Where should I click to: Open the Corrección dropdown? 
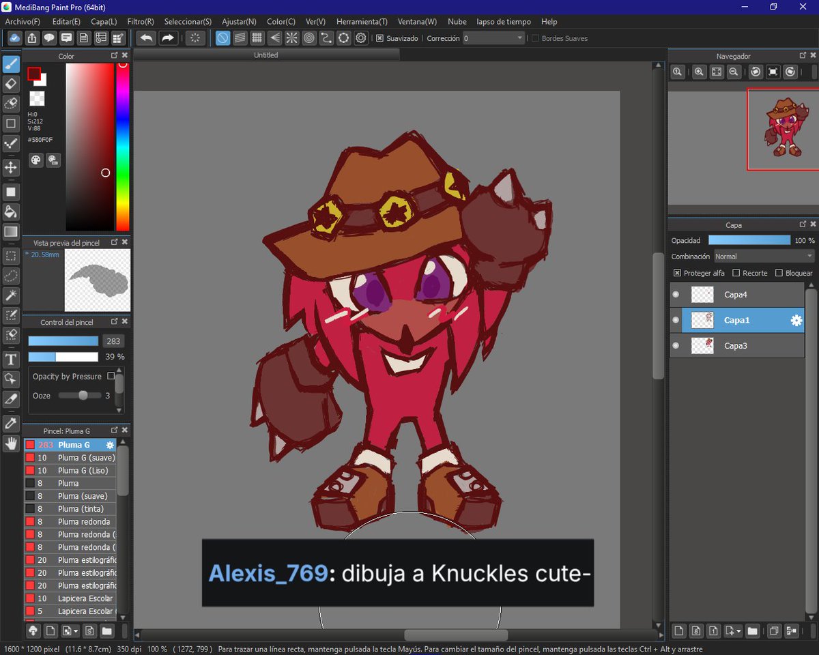click(493, 38)
